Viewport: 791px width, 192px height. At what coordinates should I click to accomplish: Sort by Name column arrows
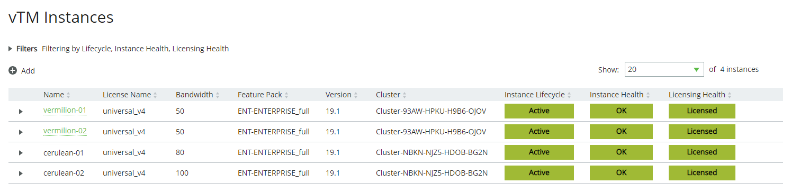(68, 95)
